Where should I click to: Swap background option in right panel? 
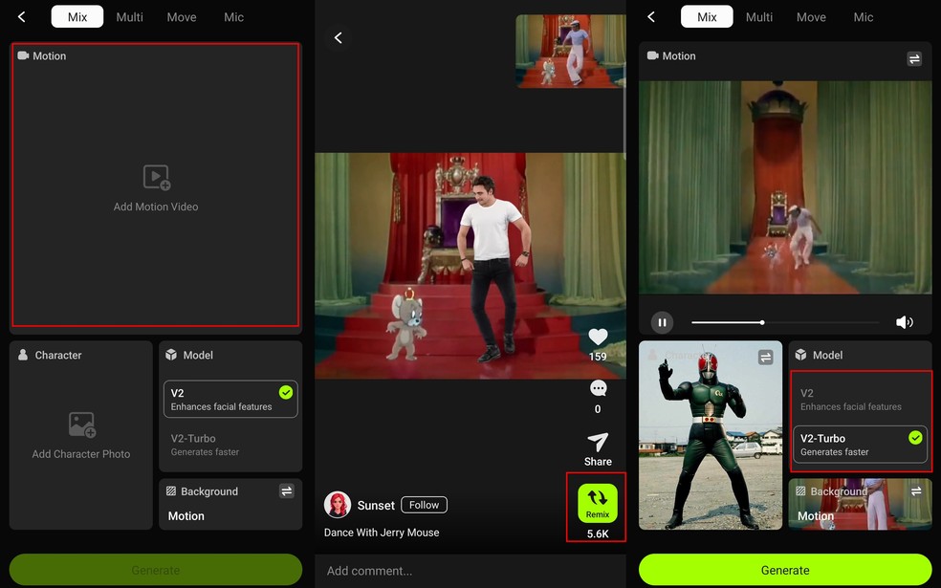[916, 491]
